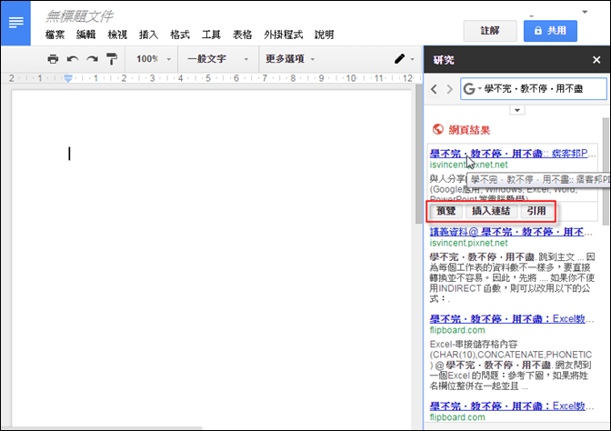
Task: Open the last Excel result link at bottom
Action: pos(511,406)
